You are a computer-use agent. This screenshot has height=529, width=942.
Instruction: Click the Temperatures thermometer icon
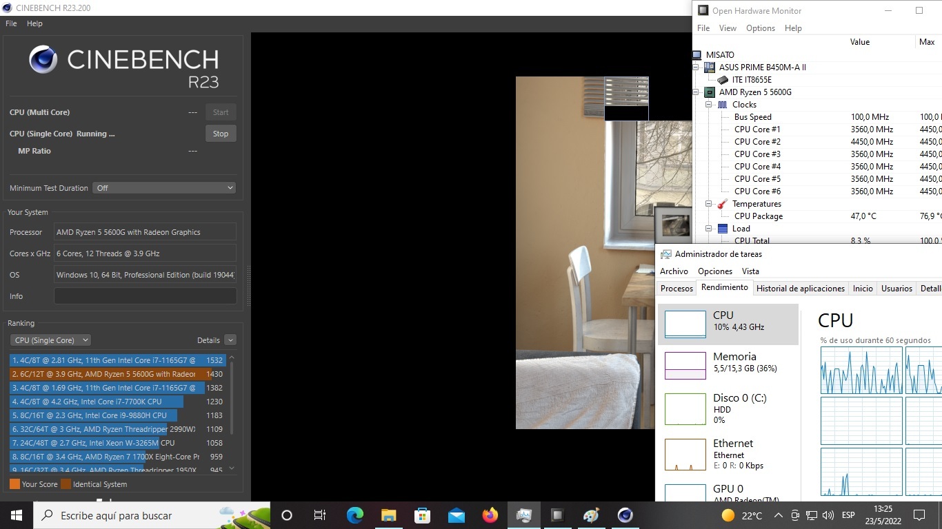[722, 204]
